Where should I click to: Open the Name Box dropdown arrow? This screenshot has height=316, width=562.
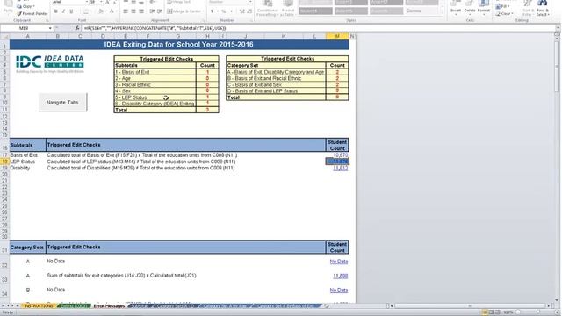tap(50, 28)
